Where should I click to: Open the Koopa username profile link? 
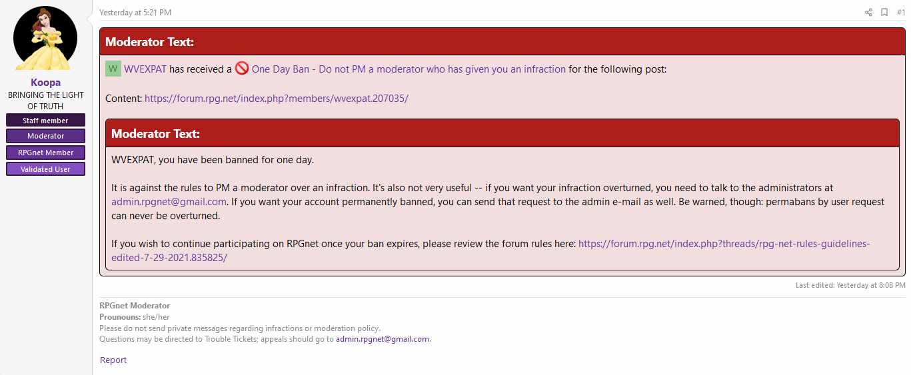45,83
